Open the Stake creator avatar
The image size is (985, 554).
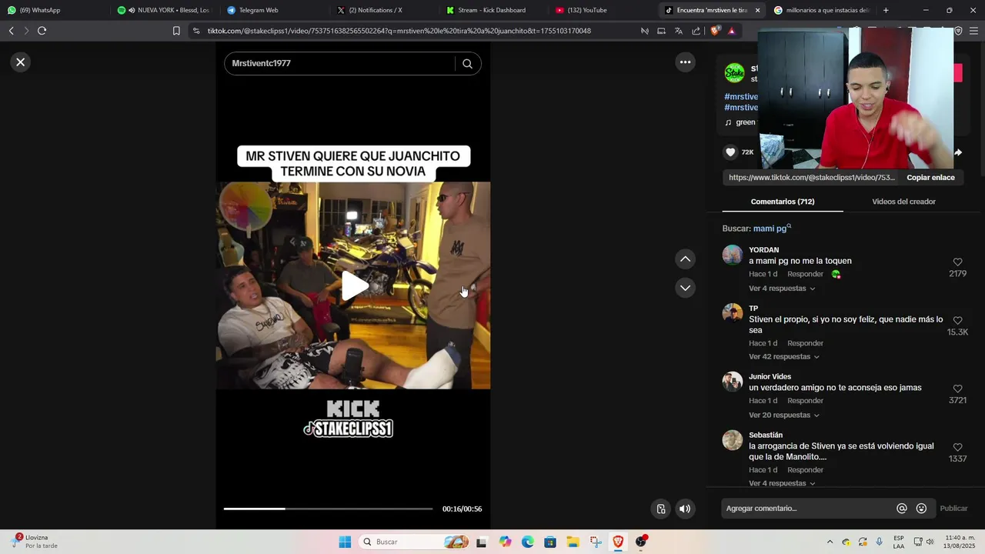735,73
